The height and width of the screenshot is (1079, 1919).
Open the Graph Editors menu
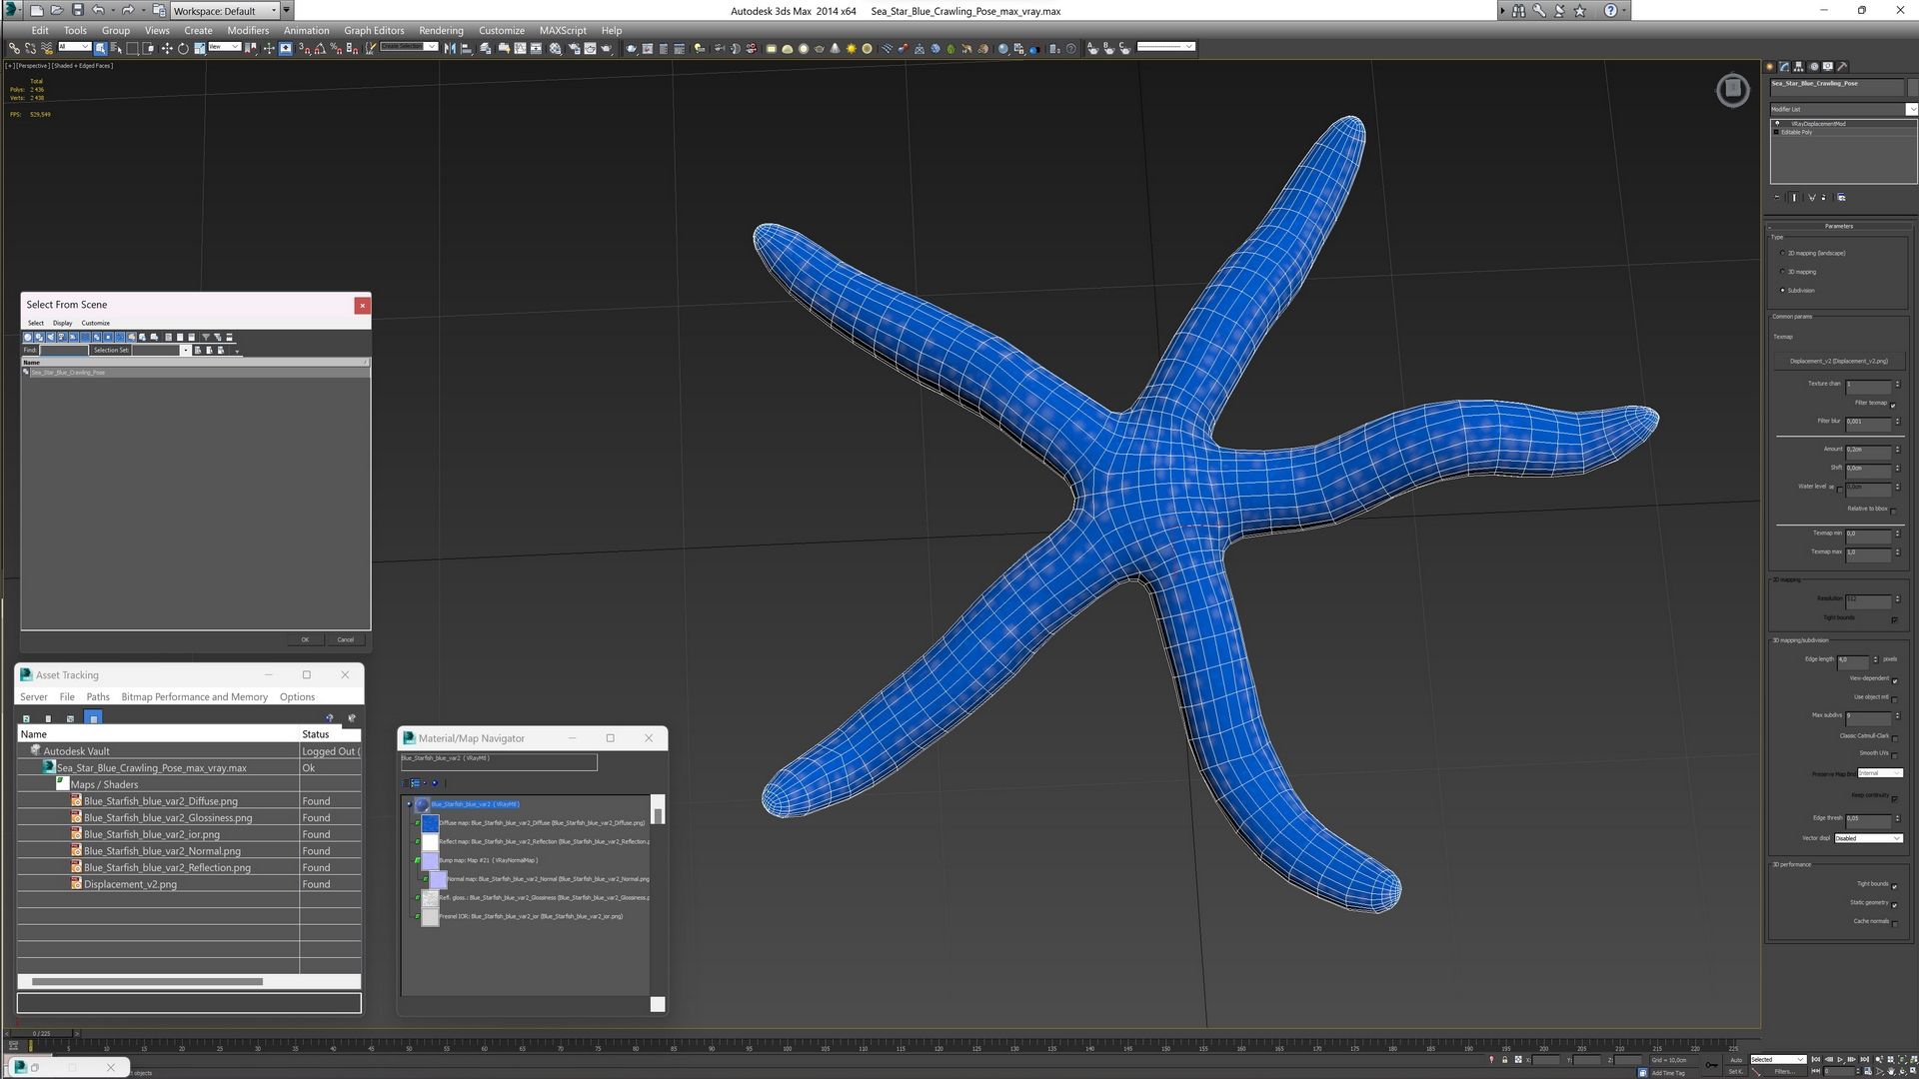coord(374,30)
